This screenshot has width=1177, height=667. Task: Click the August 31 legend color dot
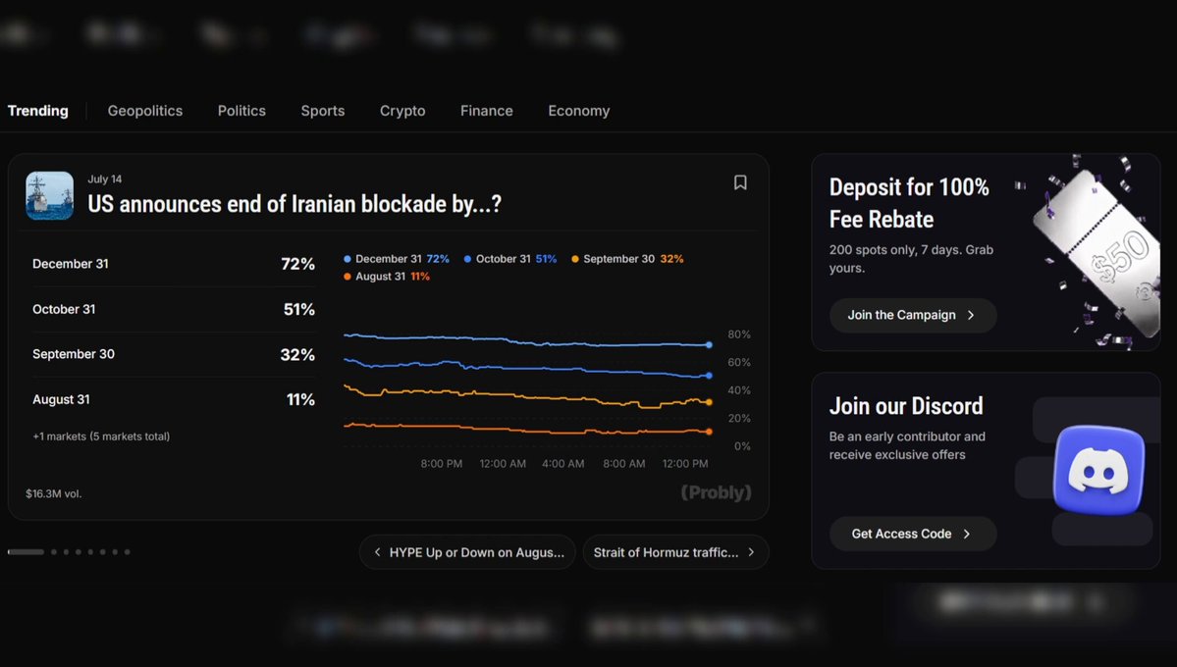point(347,277)
